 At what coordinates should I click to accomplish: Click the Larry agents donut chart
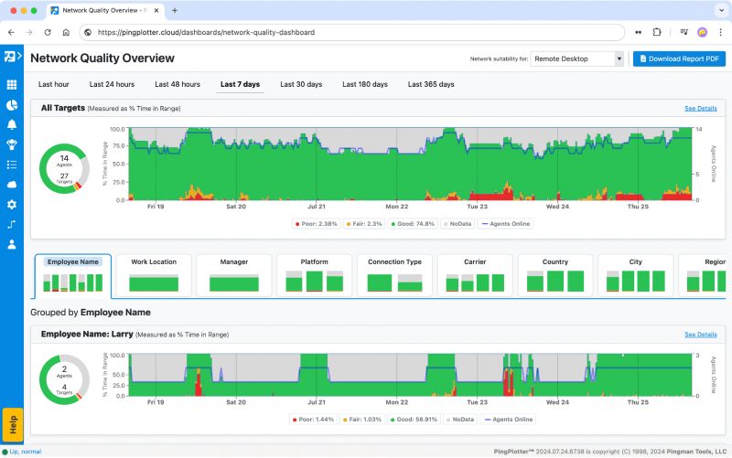[64, 379]
